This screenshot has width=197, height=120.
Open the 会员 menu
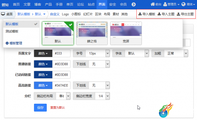(123, 5)
